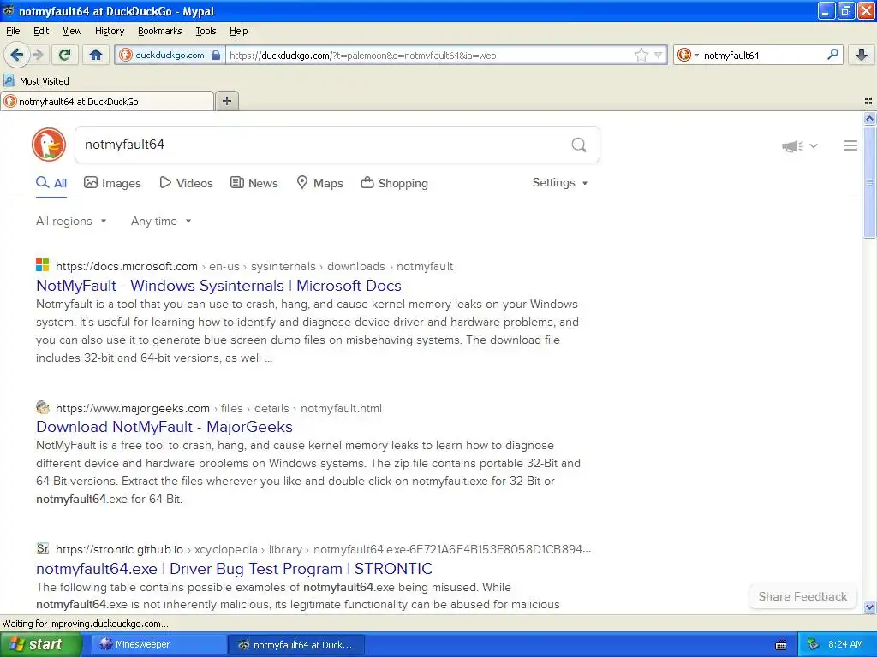Click the duckduckgo.com site identity label
877x657 pixels.
click(x=170, y=55)
